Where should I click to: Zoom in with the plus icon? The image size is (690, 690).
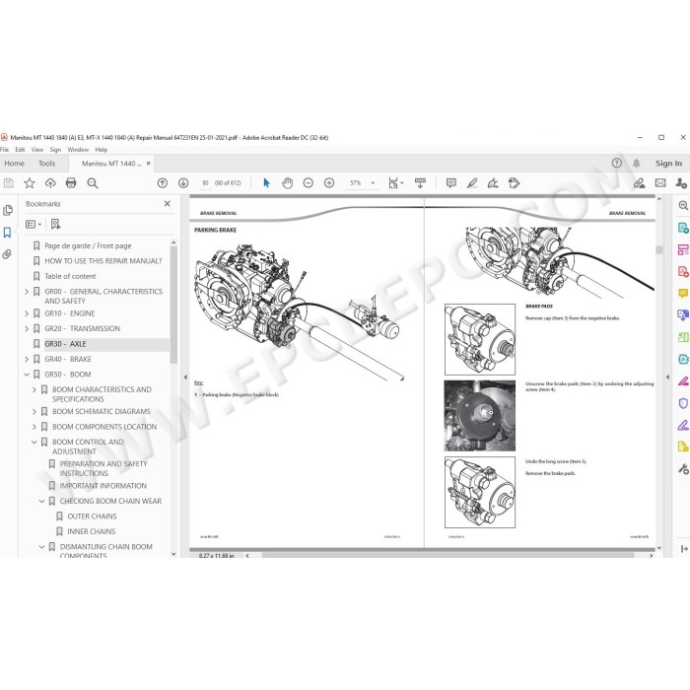[329, 183]
